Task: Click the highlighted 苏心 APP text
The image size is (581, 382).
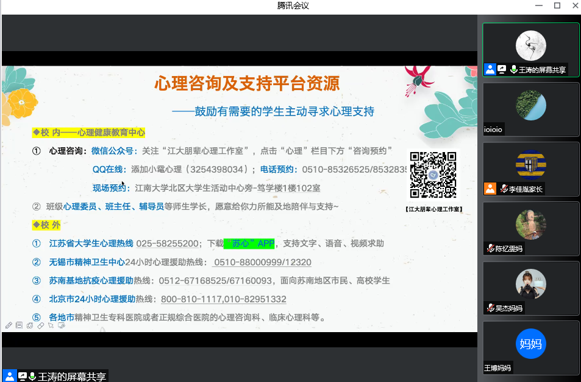Action: (250, 244)
